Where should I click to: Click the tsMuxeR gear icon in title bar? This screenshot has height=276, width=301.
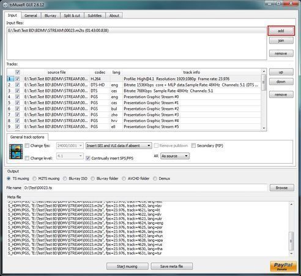point(6,5)
